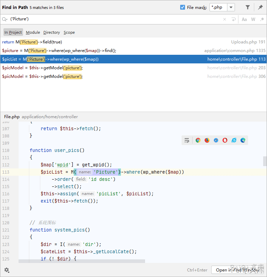Open preview in Firefox browser

(207, 140)
